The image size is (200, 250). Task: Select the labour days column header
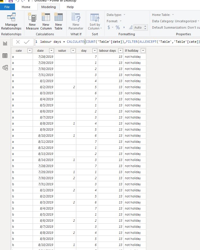[108, 51]
